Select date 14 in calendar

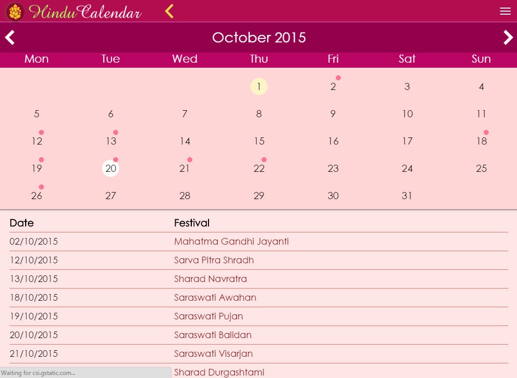[185, 141]
